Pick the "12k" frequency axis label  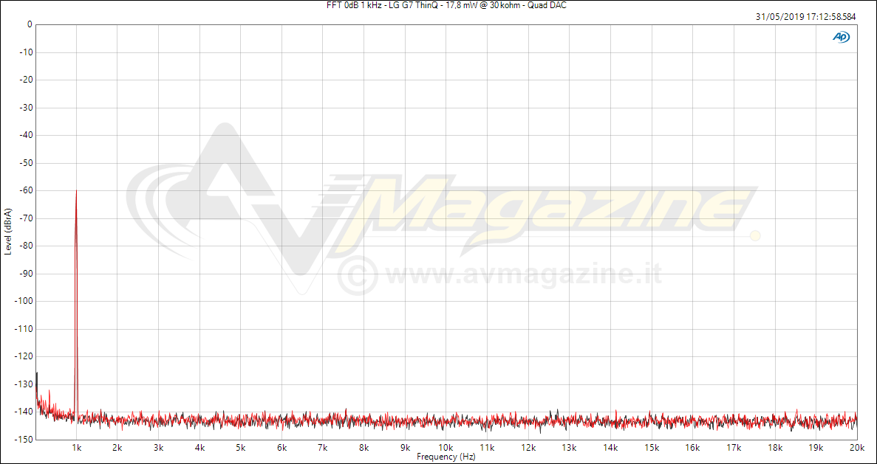tap(528, 448)
